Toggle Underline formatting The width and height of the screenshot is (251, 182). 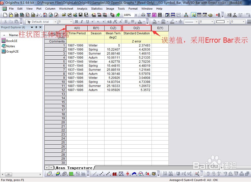(87, 21)
